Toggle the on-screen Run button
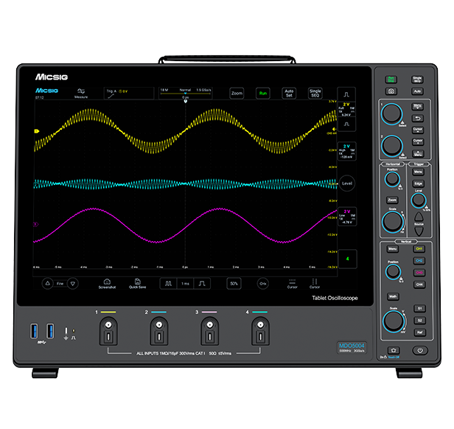 click(262, 94)
